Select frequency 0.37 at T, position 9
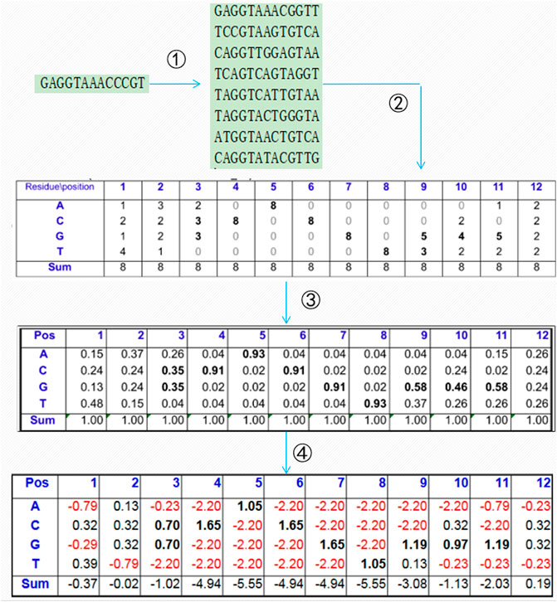This screenshot has height=602, width=557. (x=416, y=404)
